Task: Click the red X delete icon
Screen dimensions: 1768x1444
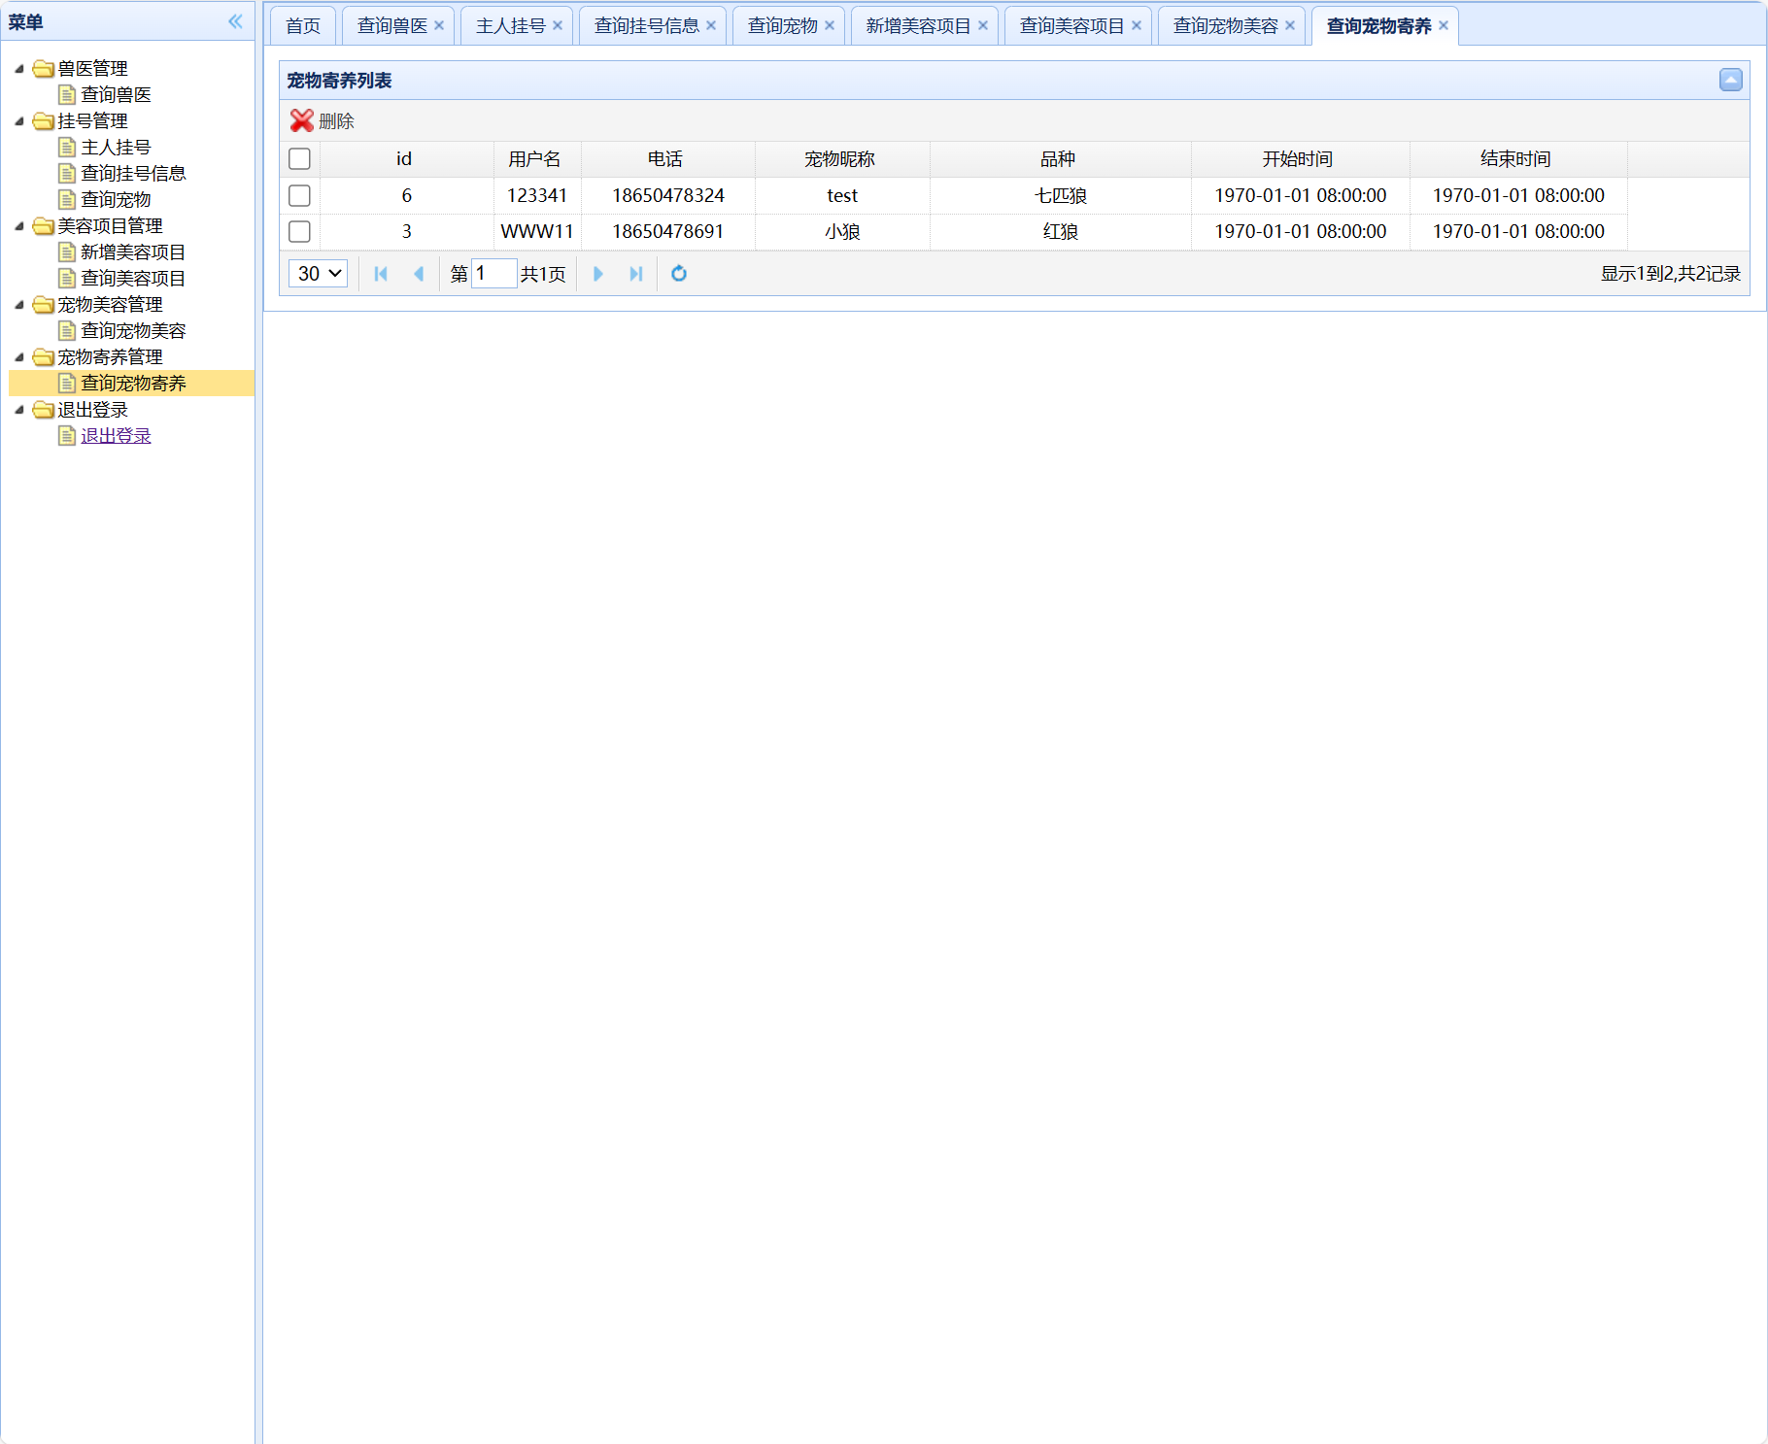Action: [x=302, y=120]
